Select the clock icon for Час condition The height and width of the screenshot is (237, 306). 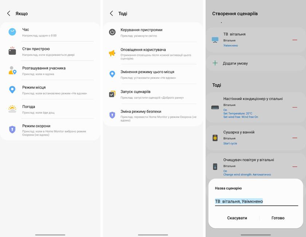click(12, 32)
